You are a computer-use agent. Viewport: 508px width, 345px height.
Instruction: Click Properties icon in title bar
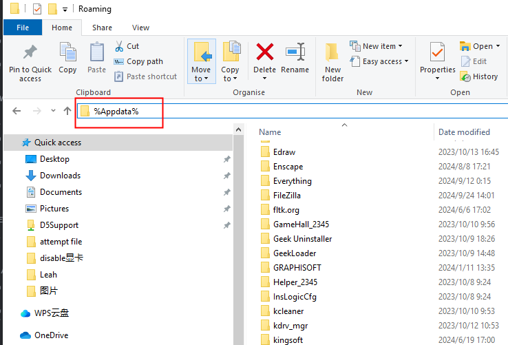point(37,9)
